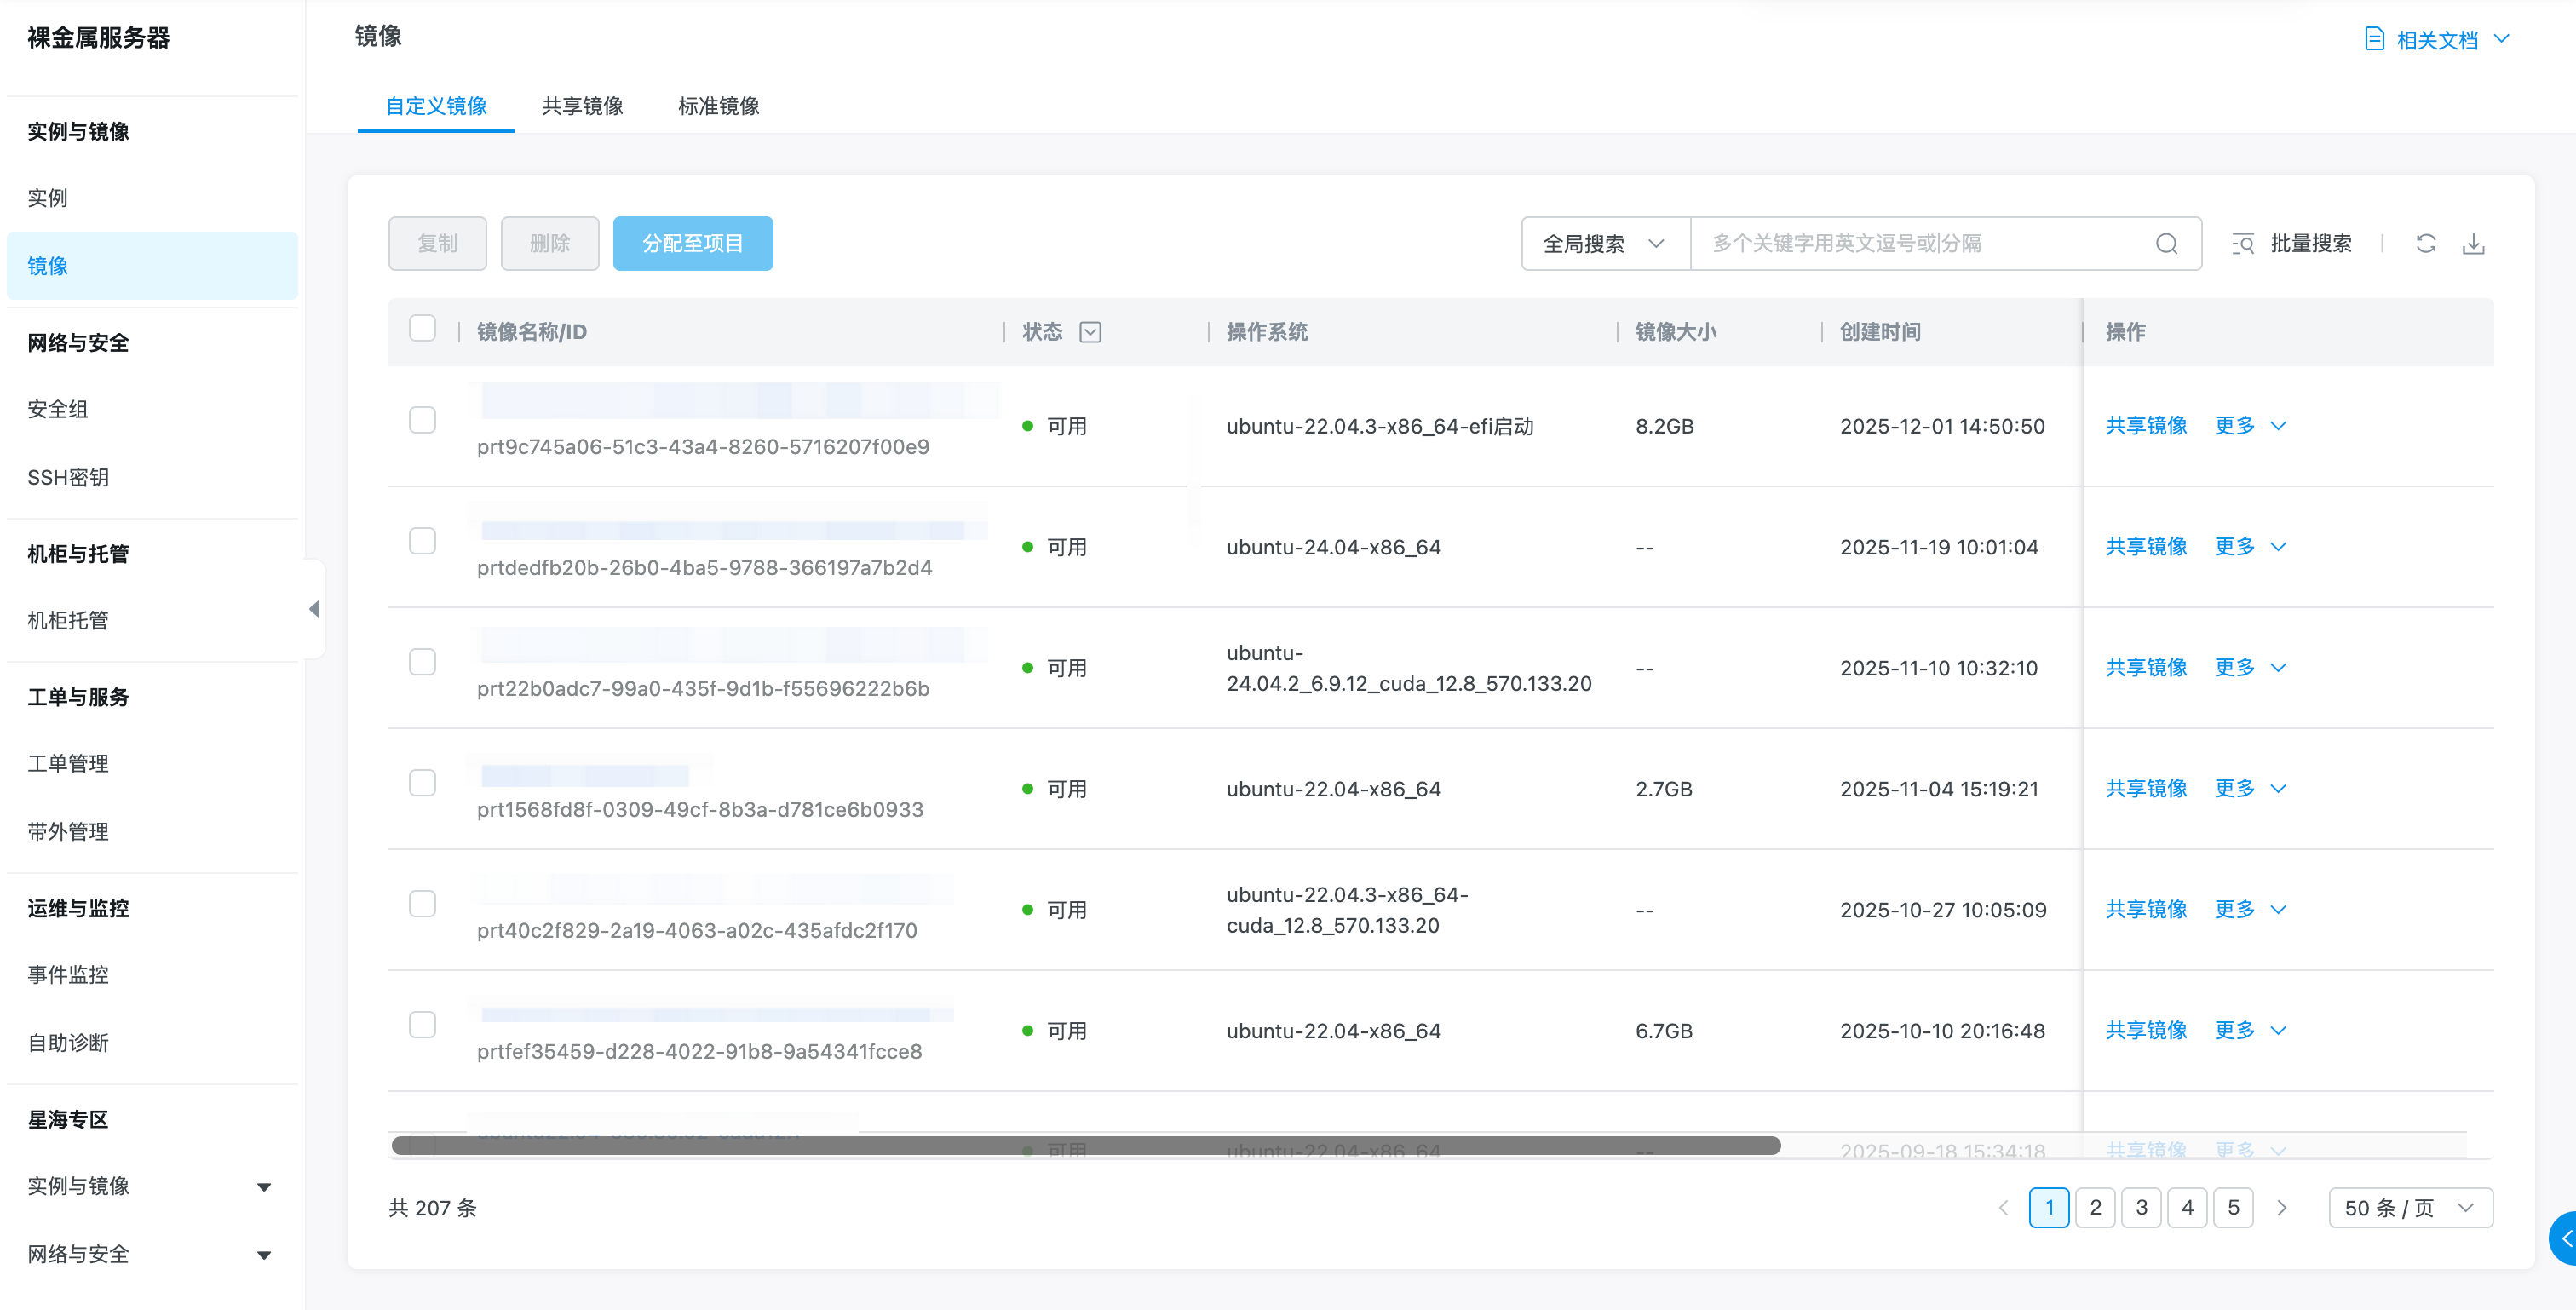2576x1310 pixels.
Task: Toggle the select-all checkbox in table header
Action: point(422,329)
